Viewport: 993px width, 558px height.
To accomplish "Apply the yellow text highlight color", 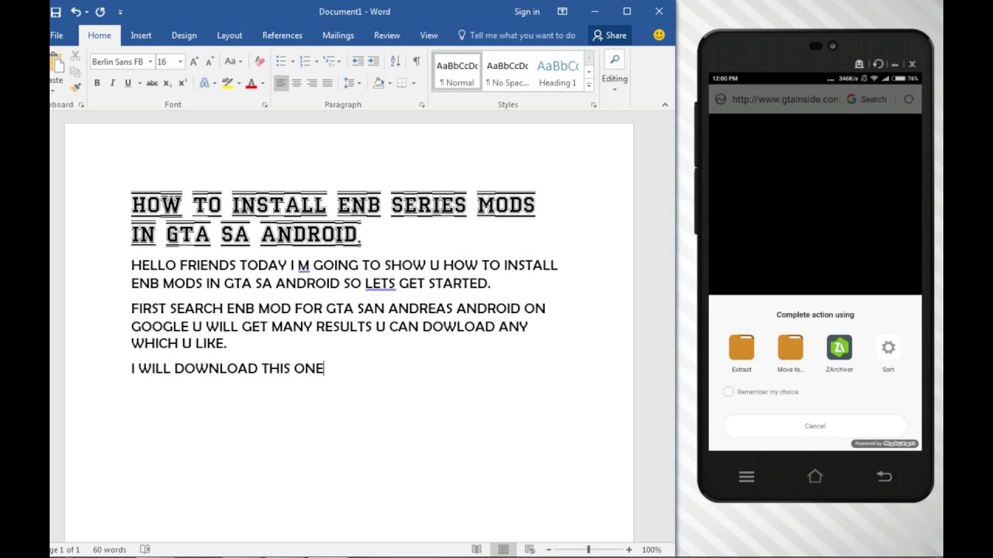I will pos(227,83).
